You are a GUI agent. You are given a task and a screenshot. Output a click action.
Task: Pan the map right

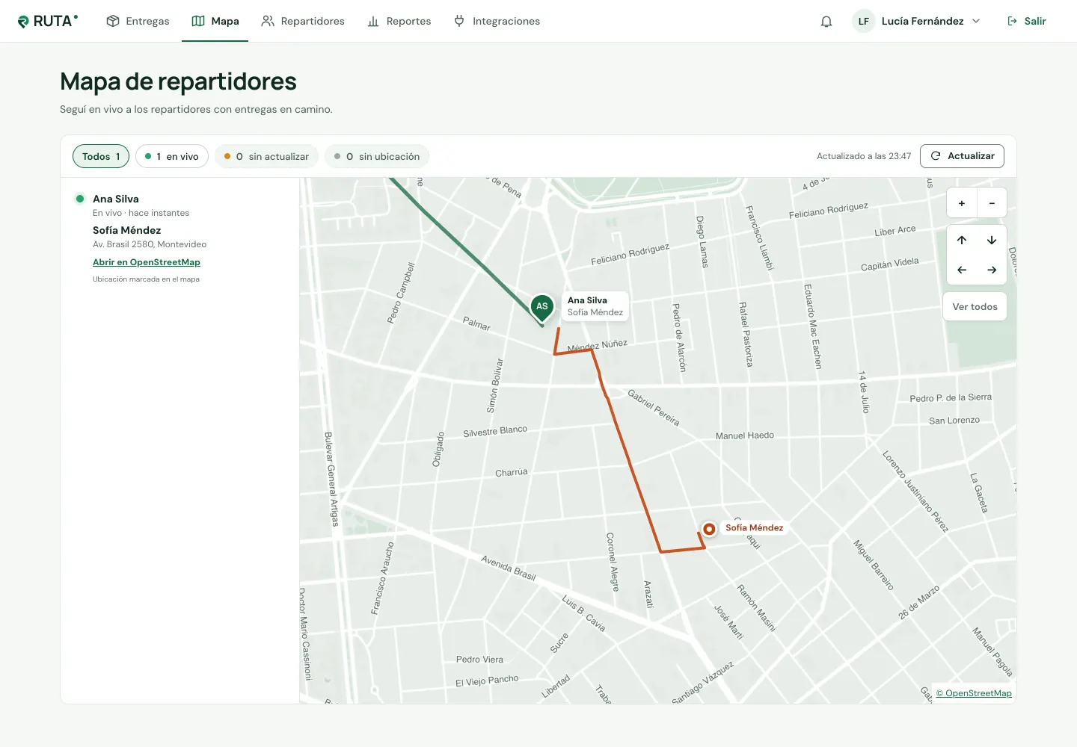click(992, 270)
